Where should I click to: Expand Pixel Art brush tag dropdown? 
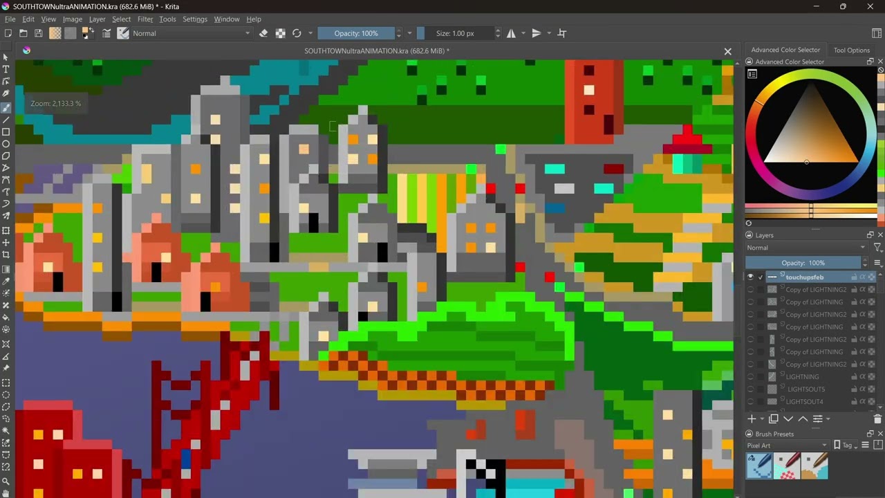pos(787,445)
